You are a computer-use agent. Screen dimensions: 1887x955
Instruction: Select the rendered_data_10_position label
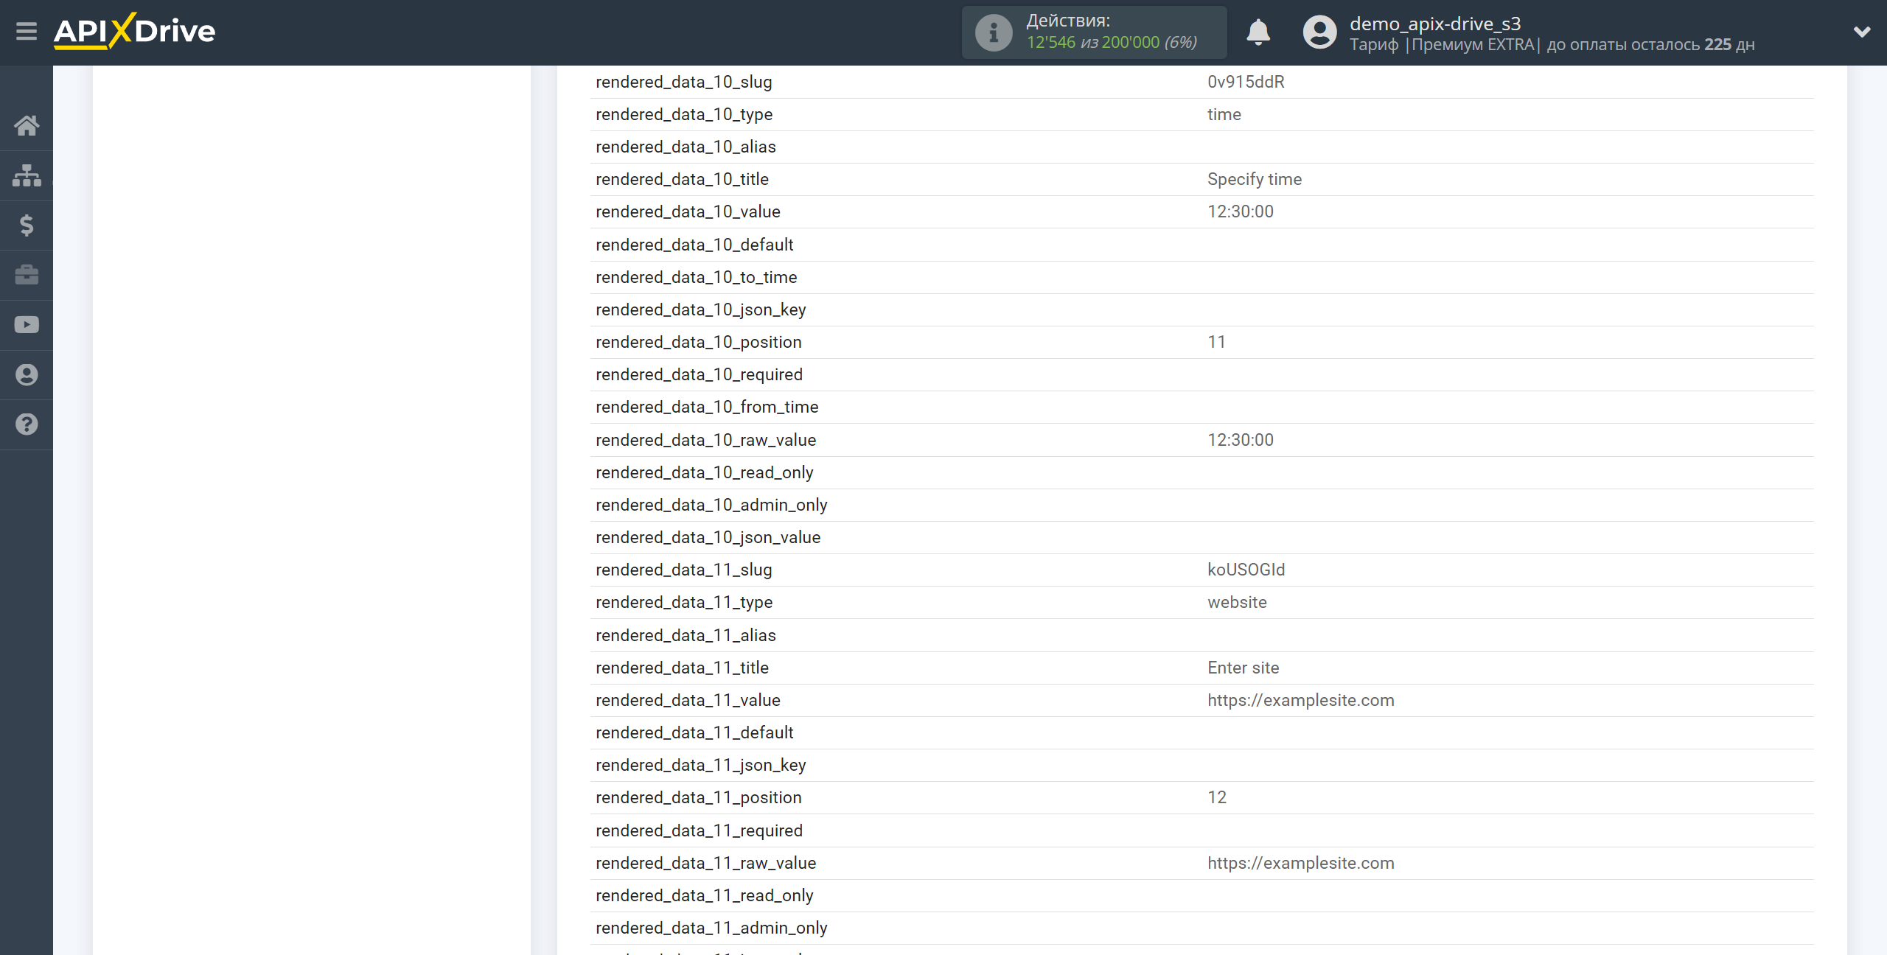tap(698, 342)
